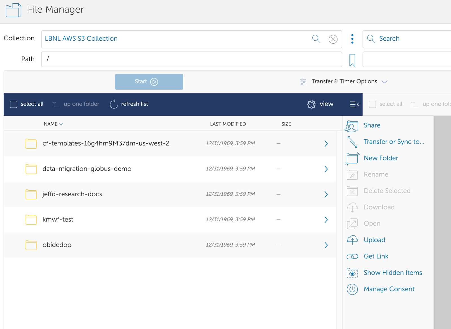Click the Transfer & Timer Options sliders icon
This screenshot has height=329, width=451.
(303, 82)
